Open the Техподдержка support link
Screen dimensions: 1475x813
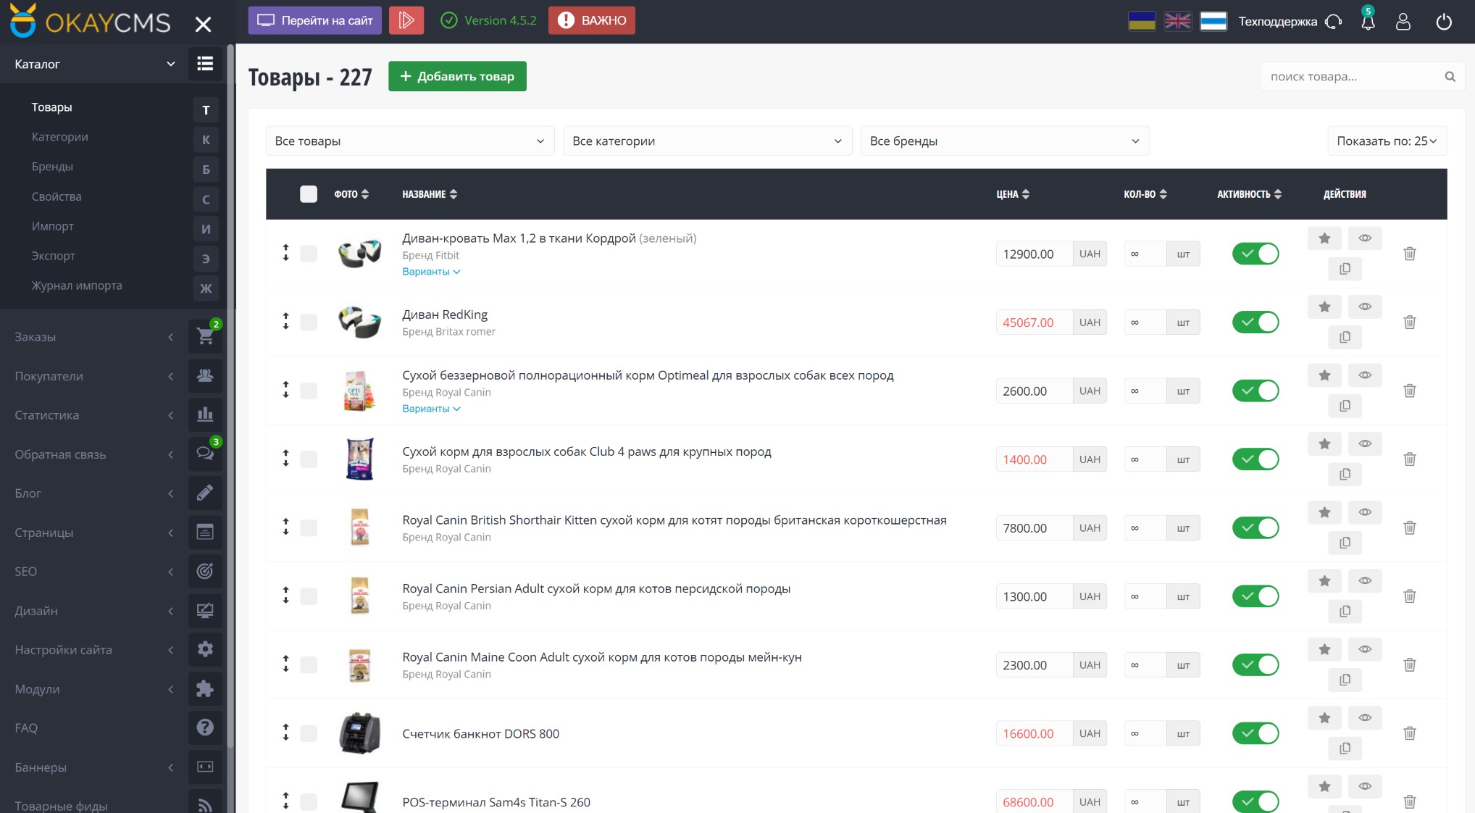[1290, 22]
